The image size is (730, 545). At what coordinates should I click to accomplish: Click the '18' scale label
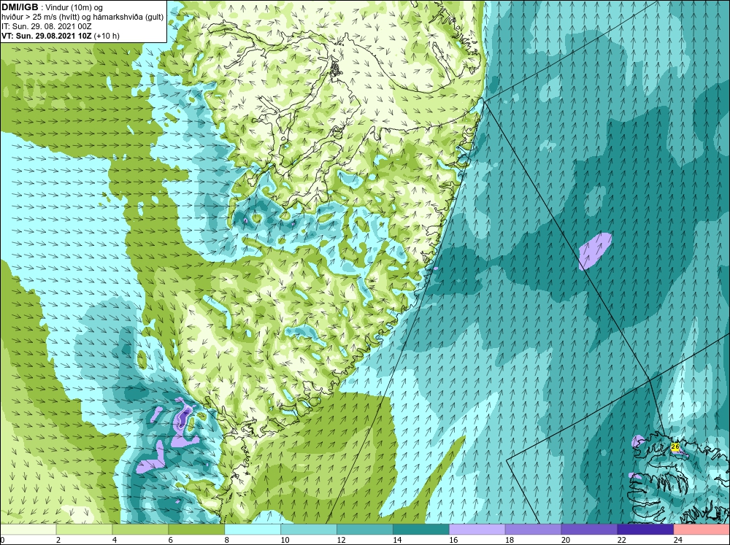pos(510,540)
